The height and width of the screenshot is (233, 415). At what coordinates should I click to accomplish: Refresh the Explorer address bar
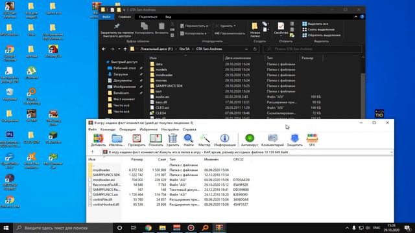255,49
